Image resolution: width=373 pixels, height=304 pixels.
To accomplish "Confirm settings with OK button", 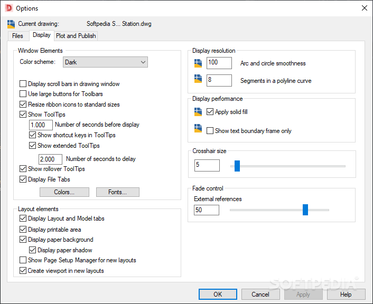I will (x=218, y=294).
